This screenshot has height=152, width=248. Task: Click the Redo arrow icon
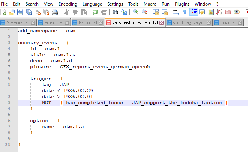click(x=104, y=12)
